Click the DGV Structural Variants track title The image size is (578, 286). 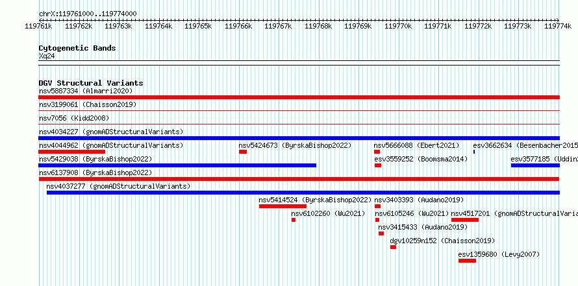[x=91, y=83]
